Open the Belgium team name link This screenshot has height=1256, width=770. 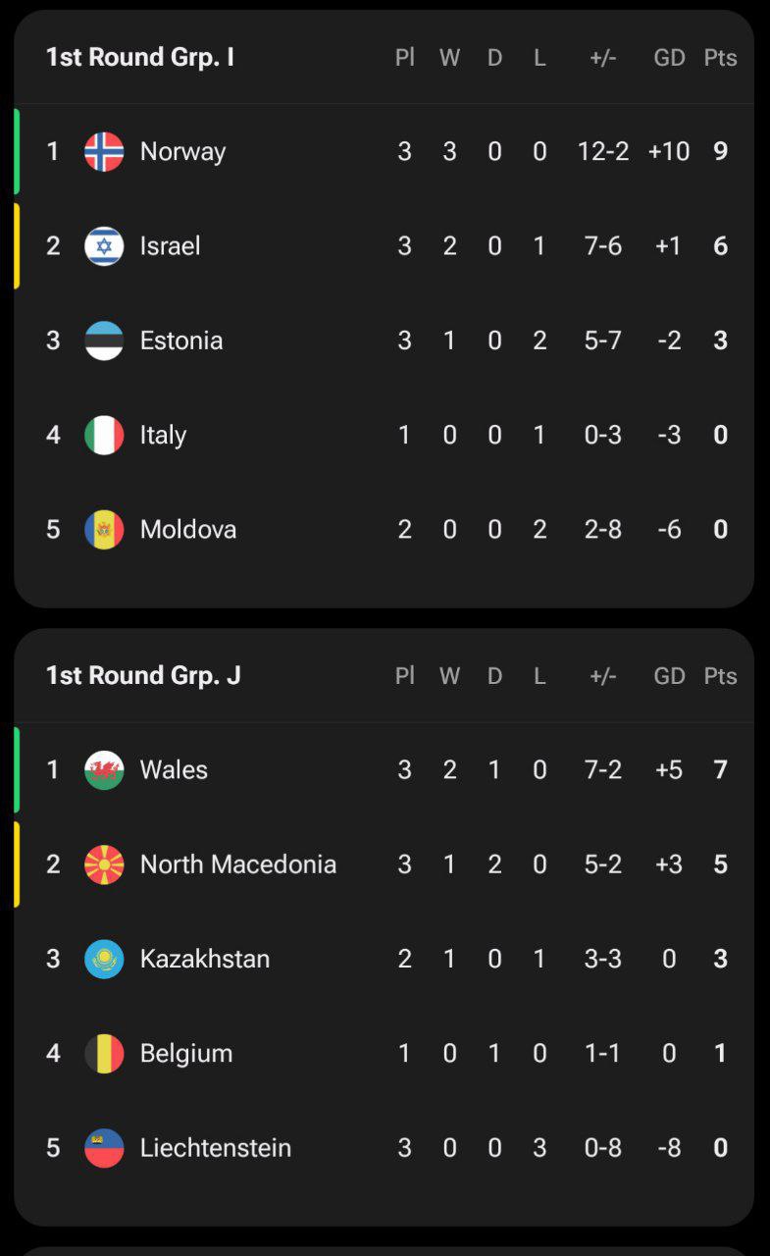pyautogui.click(x=185, y=1054)
